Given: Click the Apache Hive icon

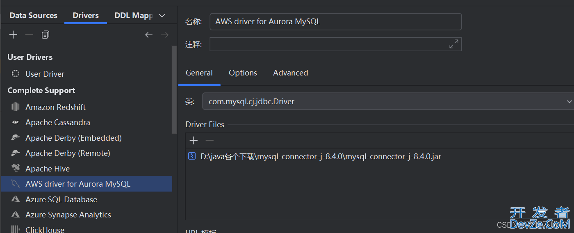Looking at the screenshot, I should pos(16,168).
